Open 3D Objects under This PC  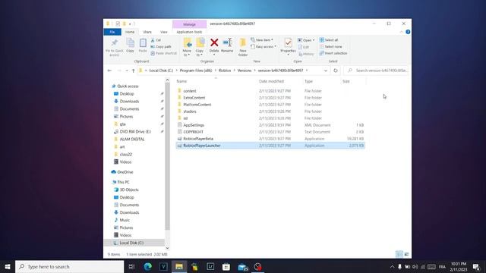[129, 190]
